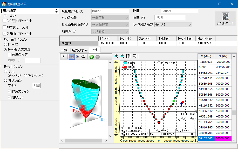Click the cyan hasira legend marker
This screenshot has width=238, height=149.
[x=126, y=63]
